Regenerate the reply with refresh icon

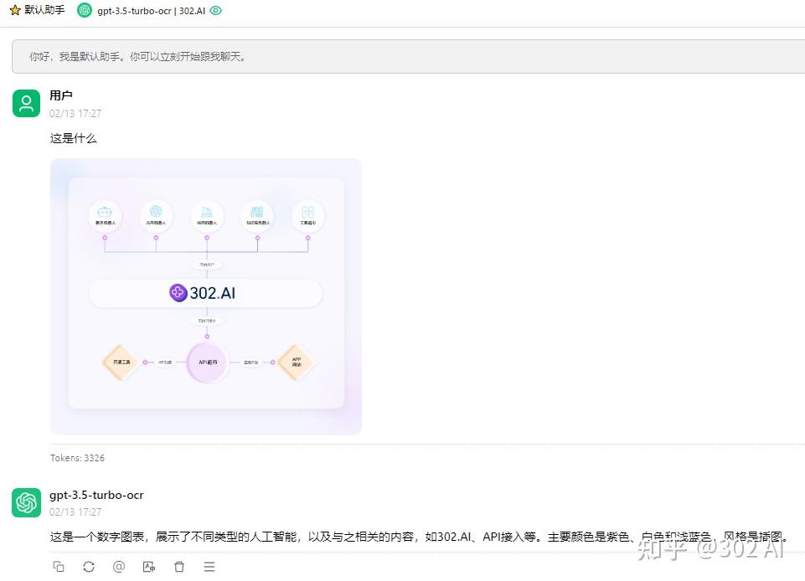tap(89, 567)
